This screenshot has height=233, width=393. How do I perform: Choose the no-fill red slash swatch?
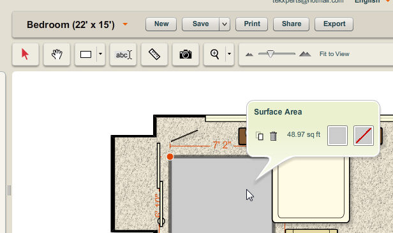click(364, 136)
